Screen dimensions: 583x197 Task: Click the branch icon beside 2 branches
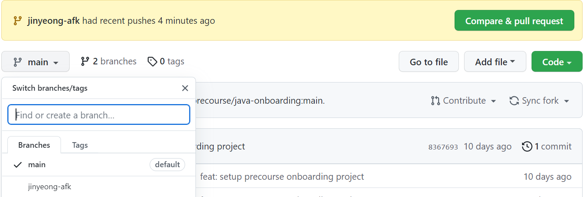85,61
